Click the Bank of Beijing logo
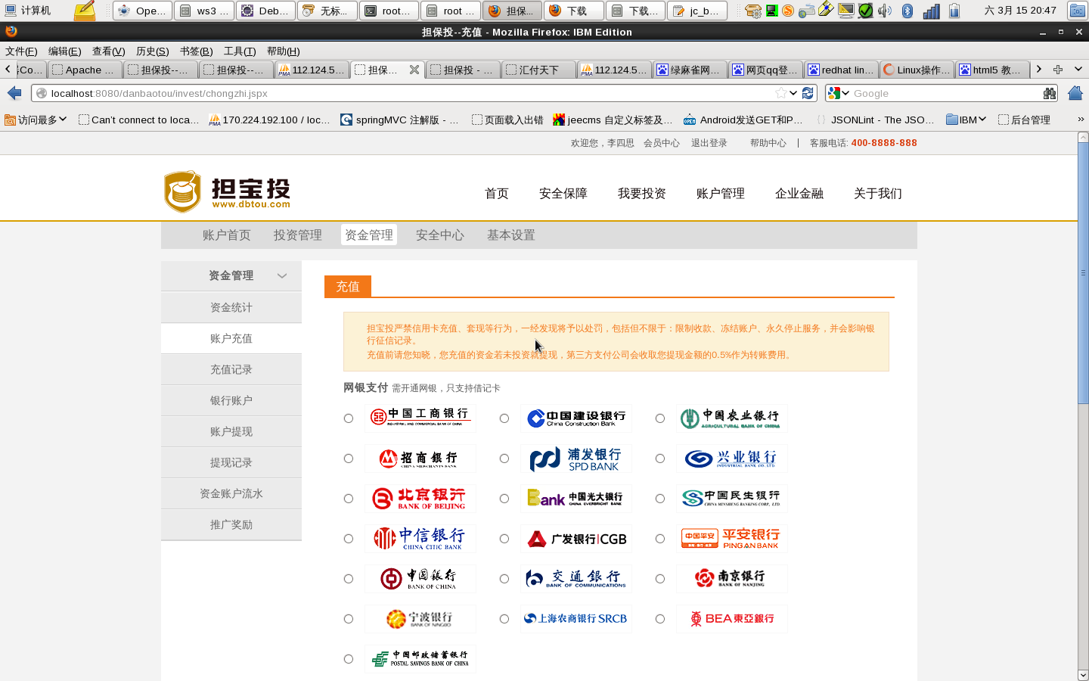The height and width of the screenshot is (681, 1089). (420, 499)
